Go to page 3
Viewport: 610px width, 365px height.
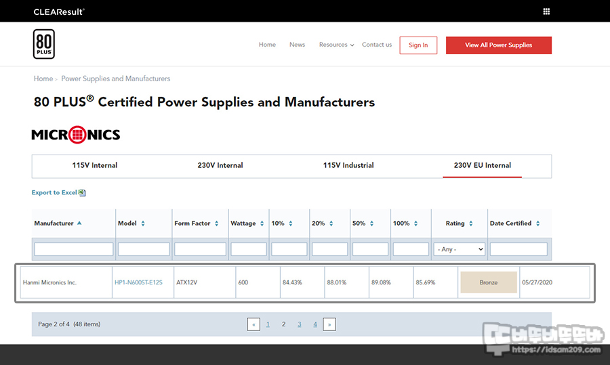click(x=299, y=324)
